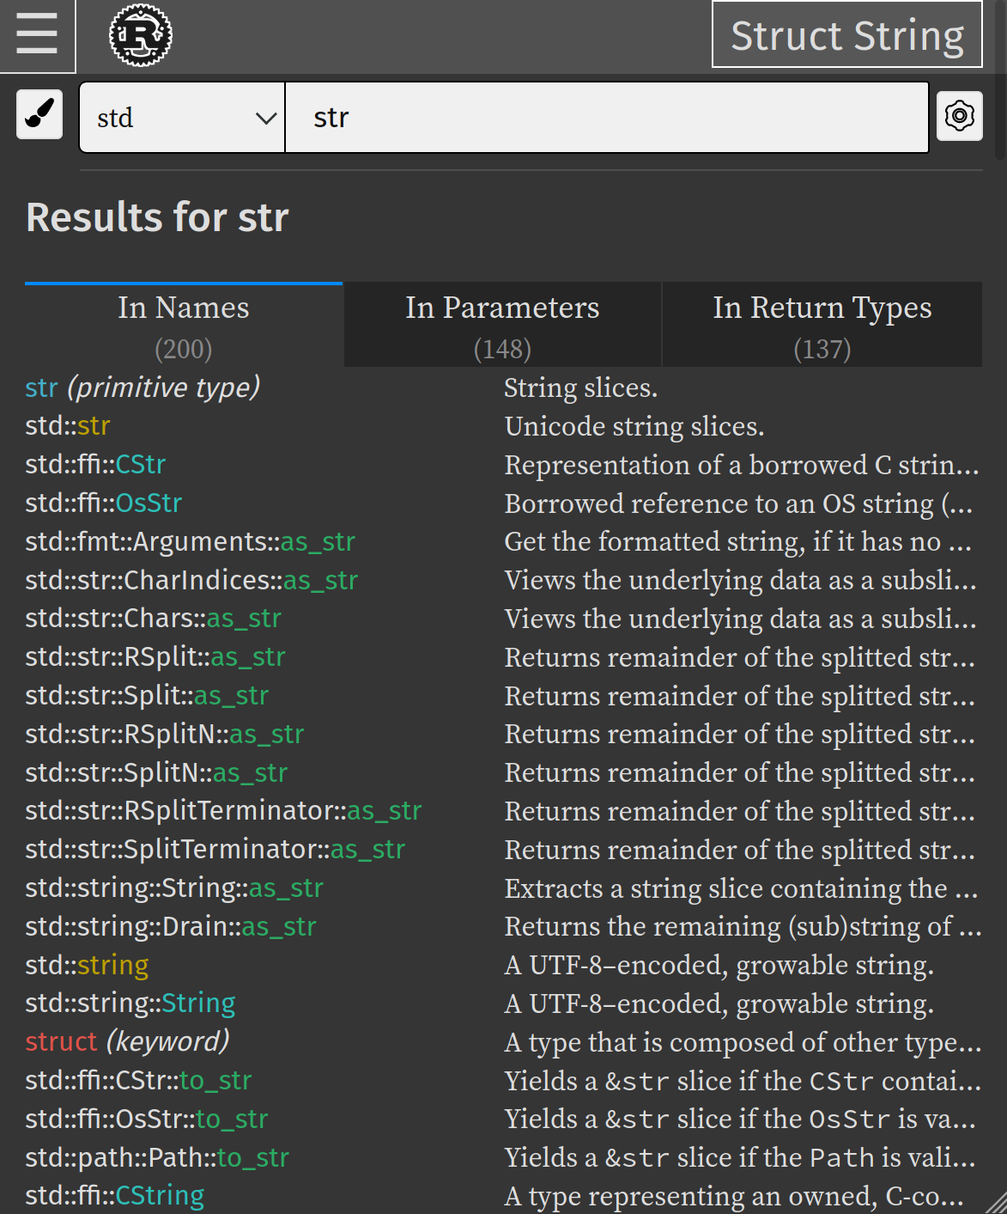Open std::str::Split::as_str result
Screen dimensions: 1007x1214
pos(147,695)
